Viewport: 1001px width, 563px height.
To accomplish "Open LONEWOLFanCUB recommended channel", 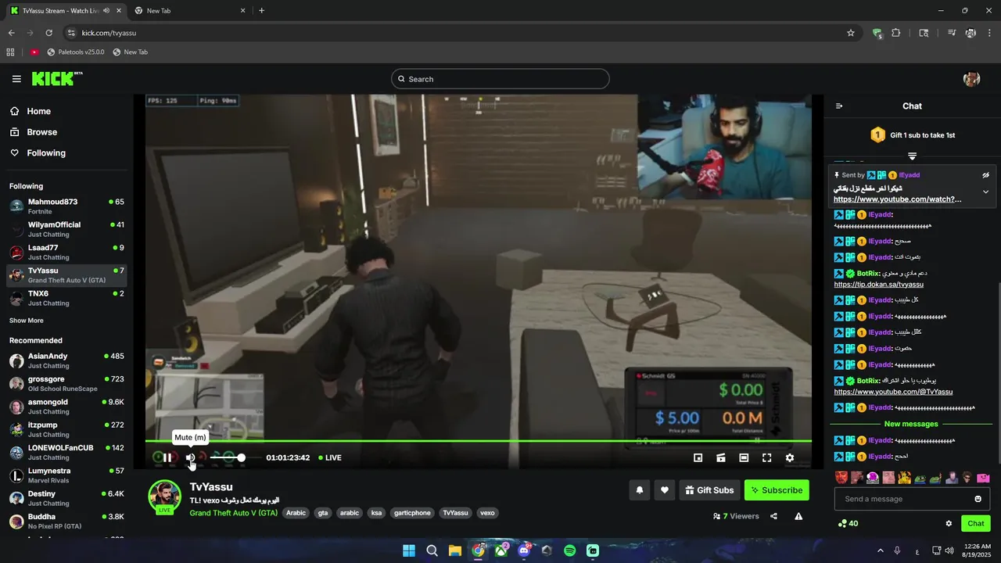I will [66, 453].
